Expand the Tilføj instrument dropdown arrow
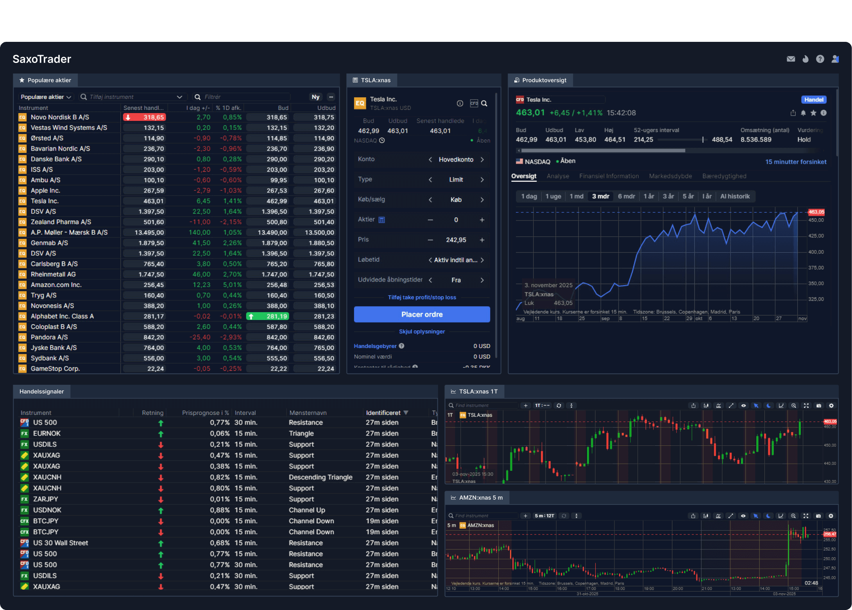Image resolution: width=852 pixels, height=610 pixels. pyautogui.click(x=179, y=97)
